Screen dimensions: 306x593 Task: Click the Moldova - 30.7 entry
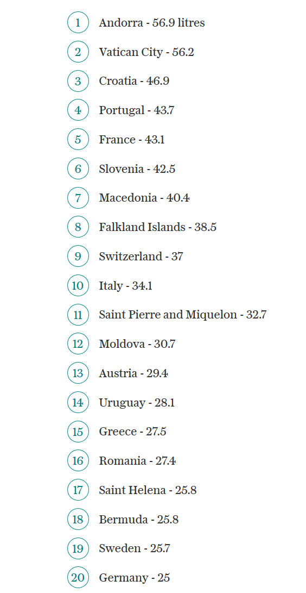pyautogui.click(x=137, y=344)
